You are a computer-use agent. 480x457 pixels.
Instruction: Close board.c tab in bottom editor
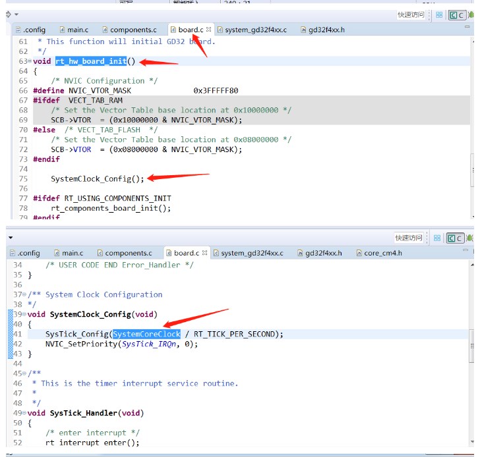[x=205, y=253]
